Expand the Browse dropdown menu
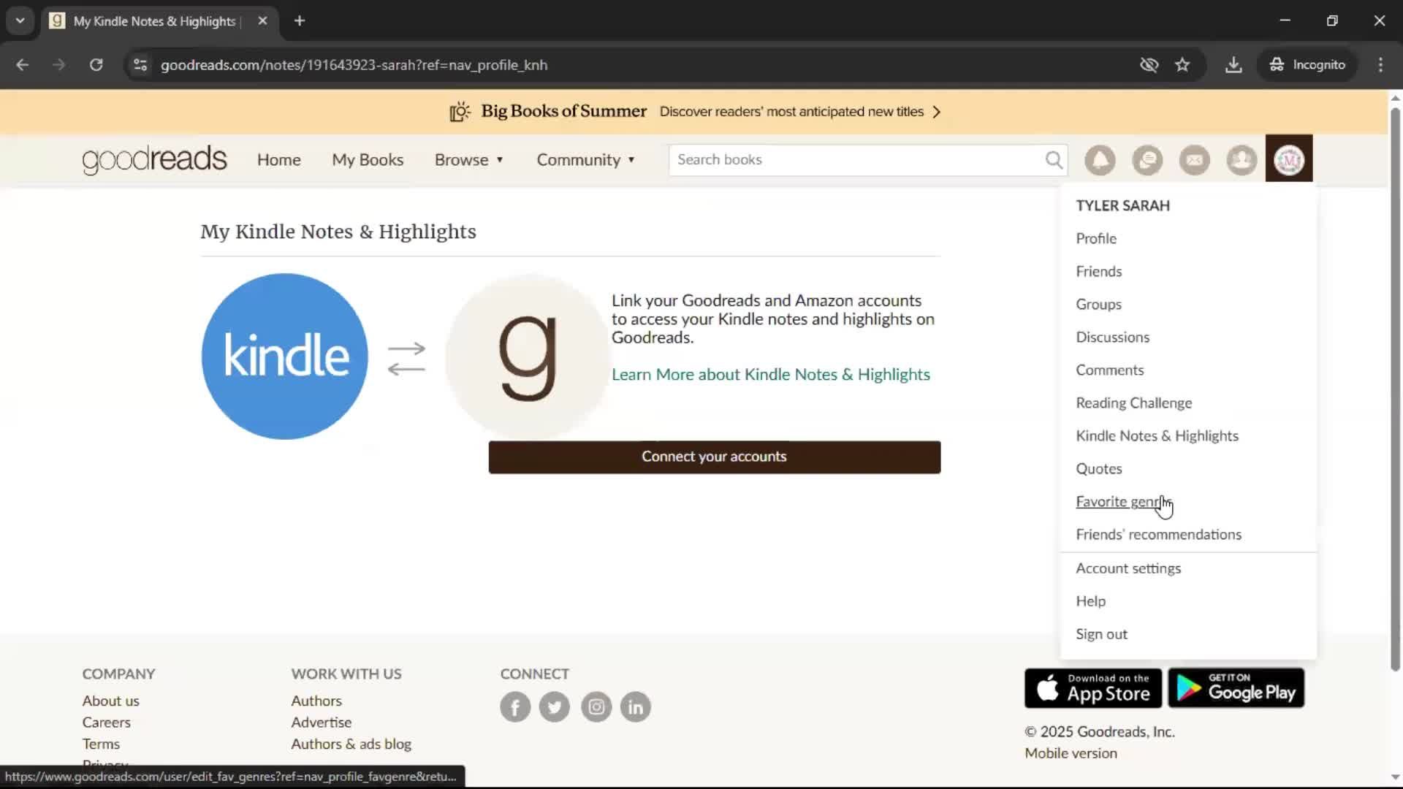 point(469,159)
